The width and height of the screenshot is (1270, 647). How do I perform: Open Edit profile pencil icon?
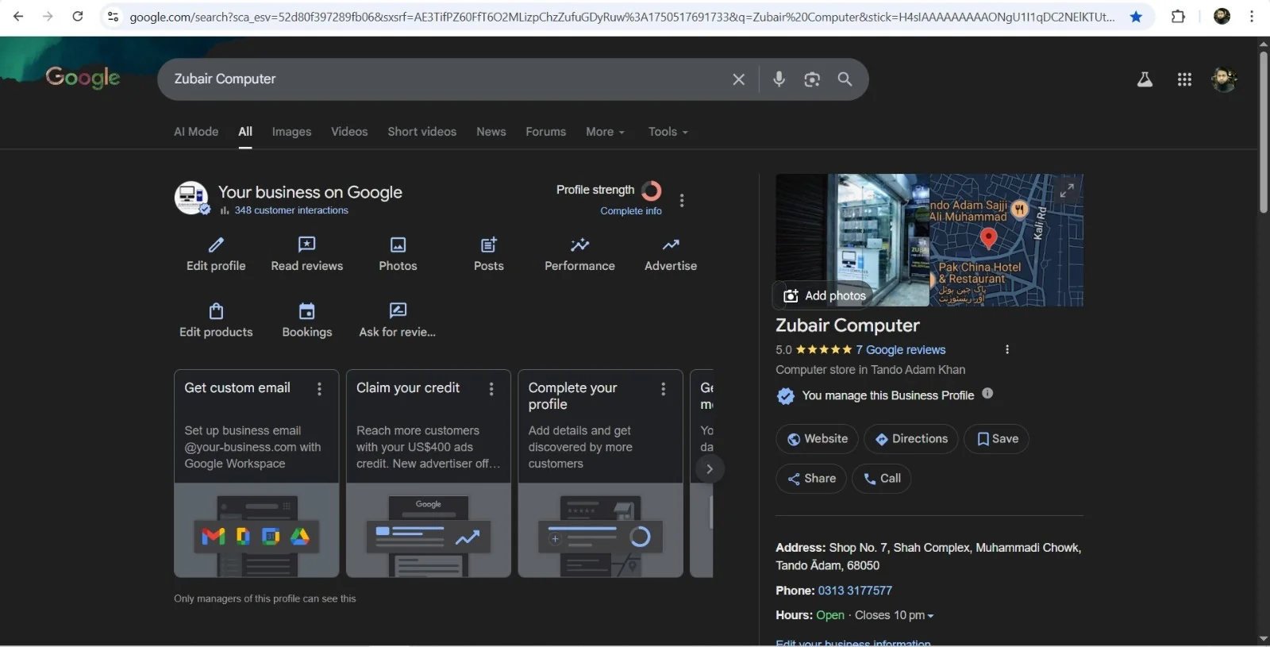(216, 245)
